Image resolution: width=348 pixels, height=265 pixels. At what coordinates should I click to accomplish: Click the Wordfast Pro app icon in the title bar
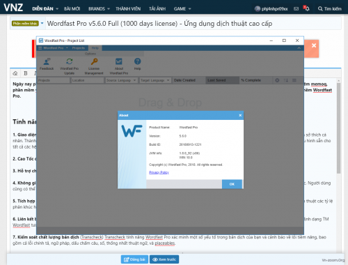(41, 40)
